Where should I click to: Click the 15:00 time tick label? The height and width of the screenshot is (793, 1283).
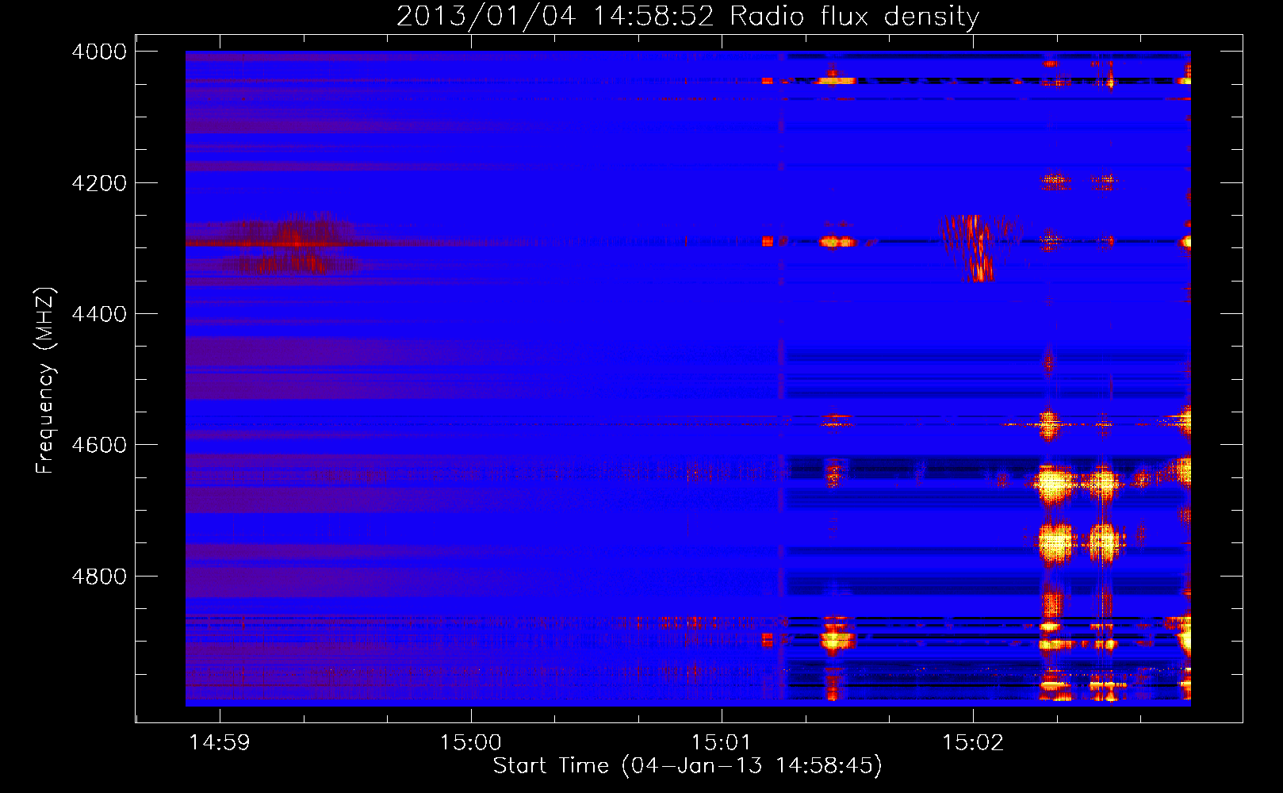point(471,743)
